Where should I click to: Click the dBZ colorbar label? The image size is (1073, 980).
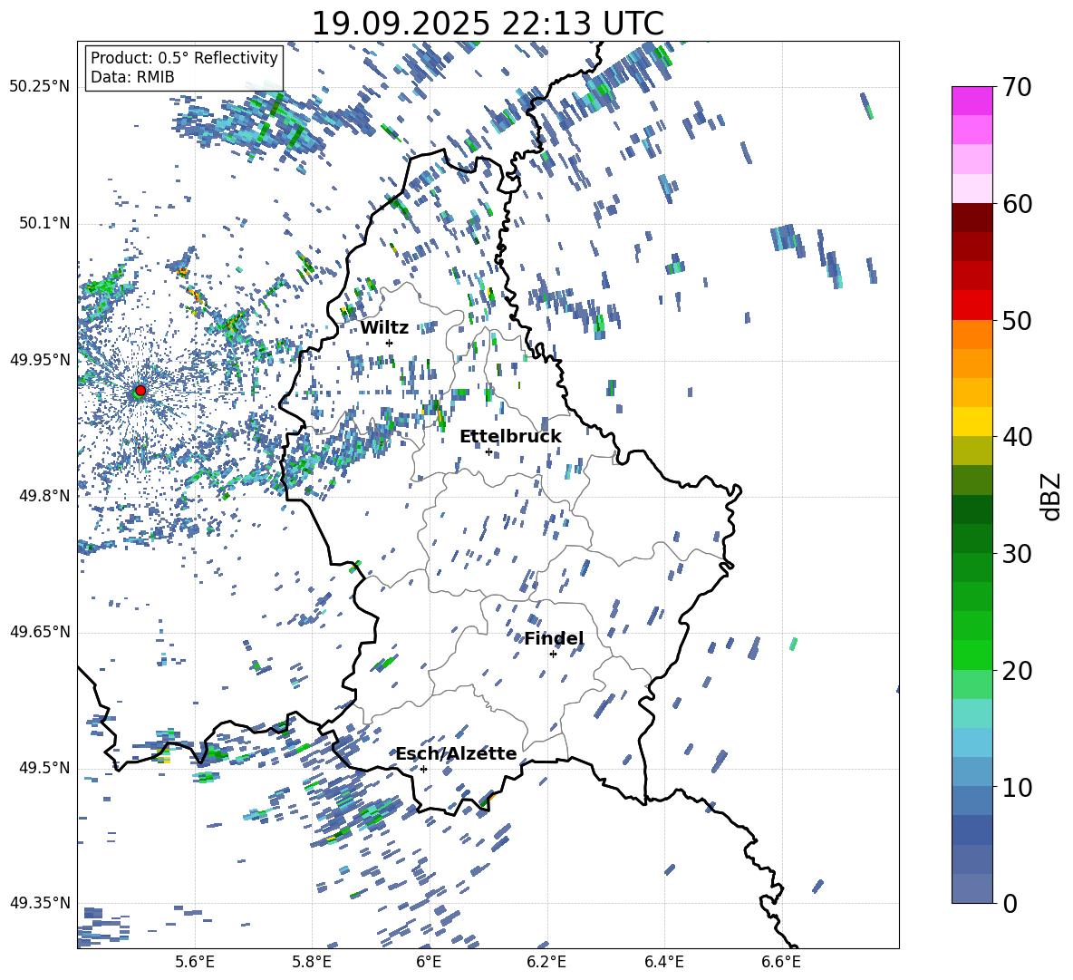1052,497
